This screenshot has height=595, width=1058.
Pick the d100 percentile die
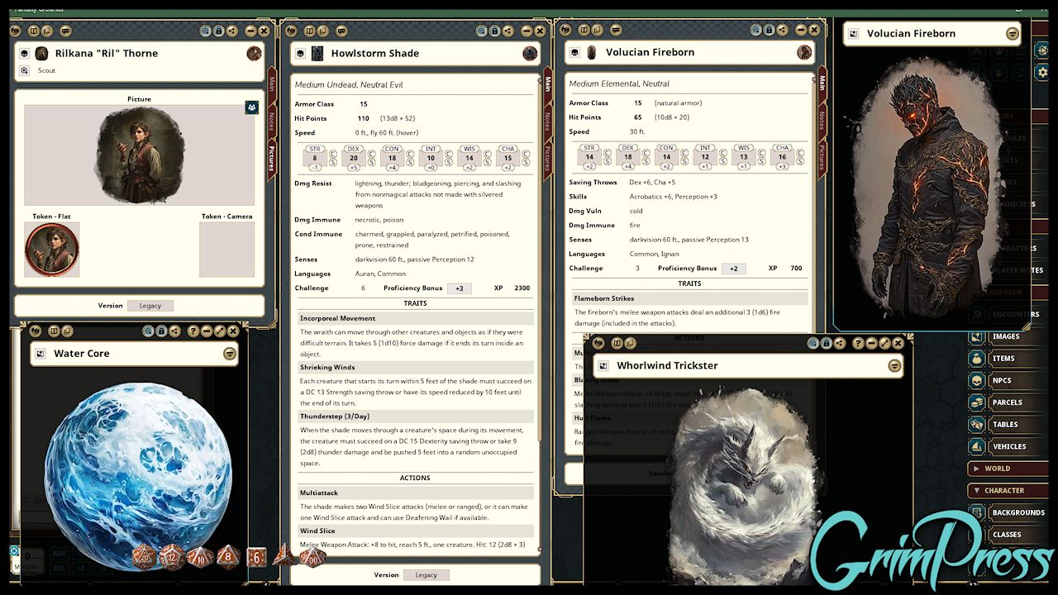(x=312, y=557)
